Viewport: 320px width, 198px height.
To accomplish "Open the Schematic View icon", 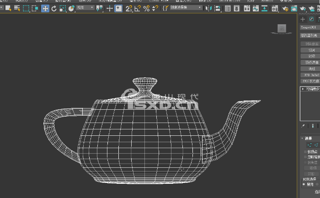I will [x=265, y=8].
